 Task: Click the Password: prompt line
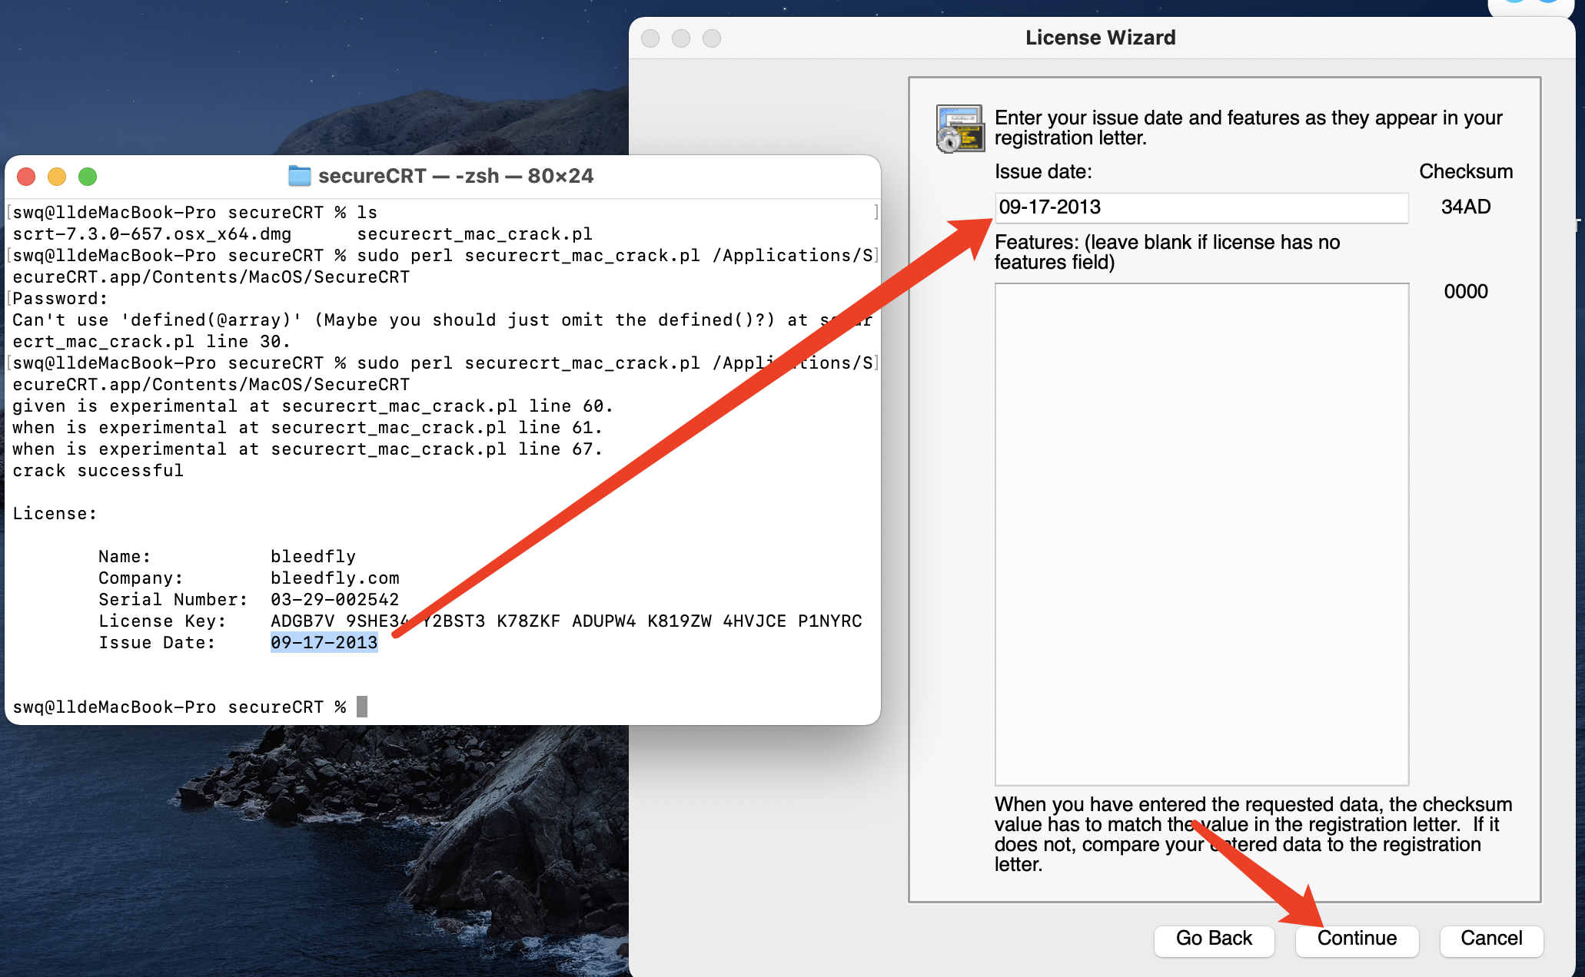(x=60, y=299)
